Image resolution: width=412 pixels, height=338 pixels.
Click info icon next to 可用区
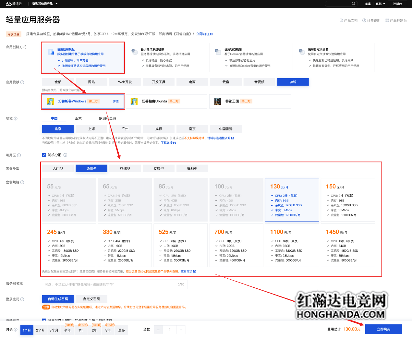click(x=19, y=155)
